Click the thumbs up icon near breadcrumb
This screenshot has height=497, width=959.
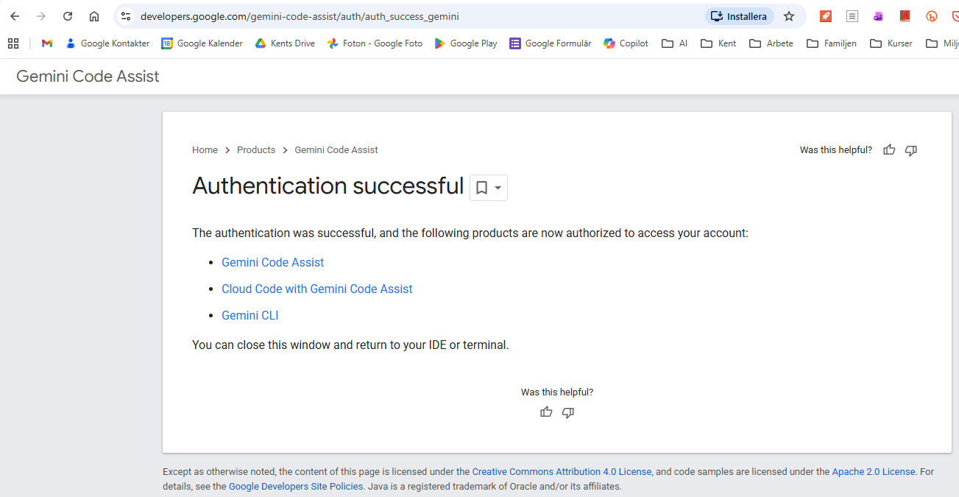889,150
